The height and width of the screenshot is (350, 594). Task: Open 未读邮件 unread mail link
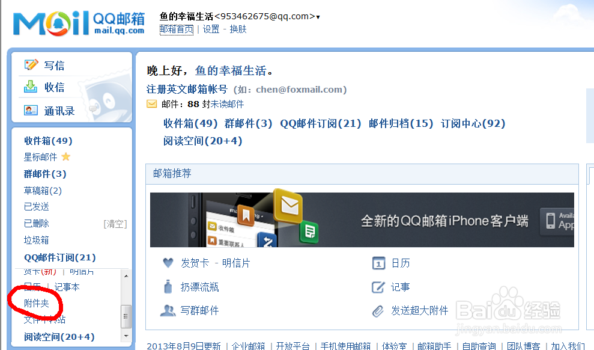[227, 104]
